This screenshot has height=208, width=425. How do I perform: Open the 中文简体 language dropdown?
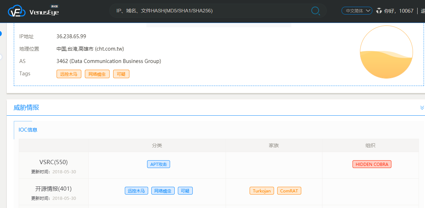pos(357,11)
